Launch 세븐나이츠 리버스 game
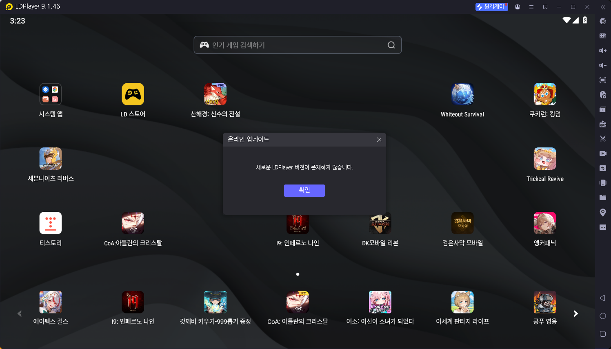The image size is (611, 349). point(51,159)
